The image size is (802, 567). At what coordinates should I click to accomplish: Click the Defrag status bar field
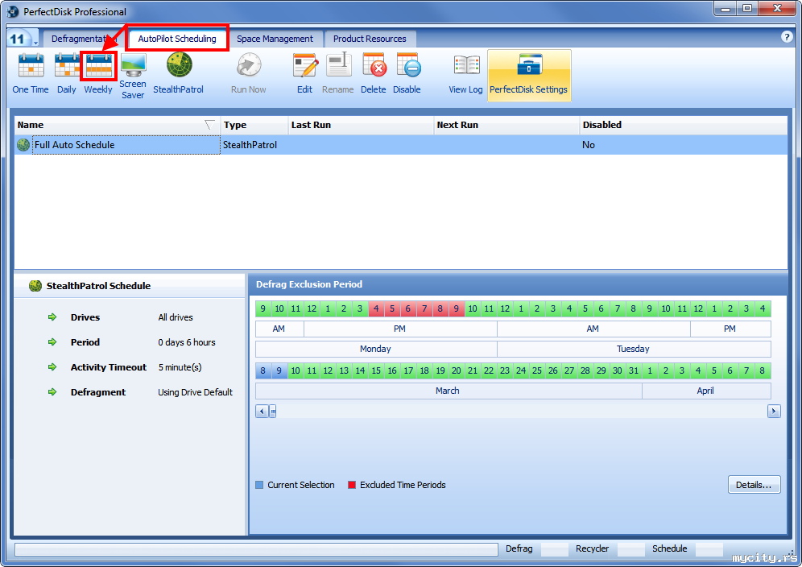pyautogui.click(x=555, y=549)
